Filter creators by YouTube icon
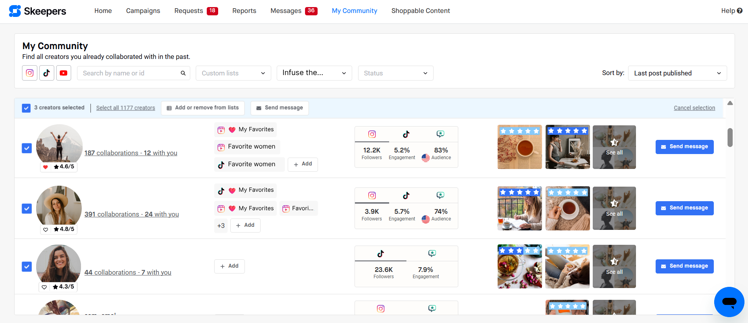The width and height of the screenshot is (748, 323). coord(64,73)
